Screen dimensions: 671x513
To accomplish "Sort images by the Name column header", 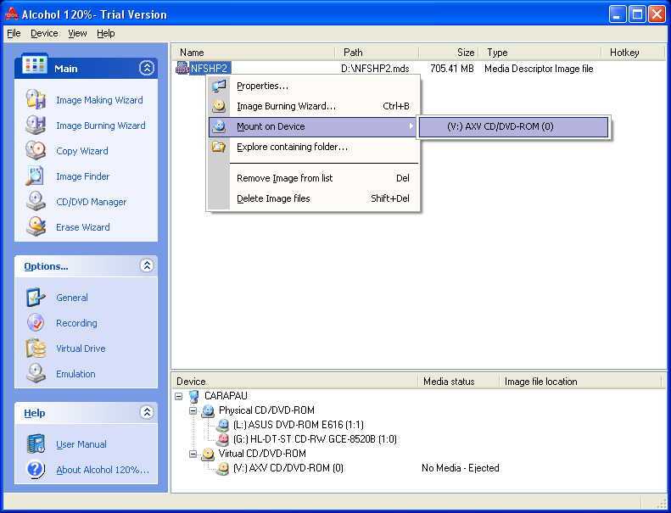I will [254, 53].
